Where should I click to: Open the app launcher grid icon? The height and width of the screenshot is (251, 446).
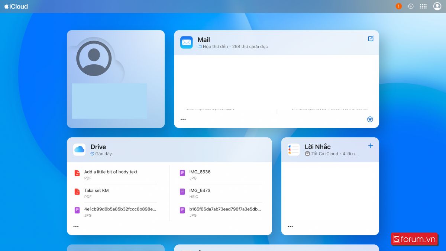tap(423, 6)
